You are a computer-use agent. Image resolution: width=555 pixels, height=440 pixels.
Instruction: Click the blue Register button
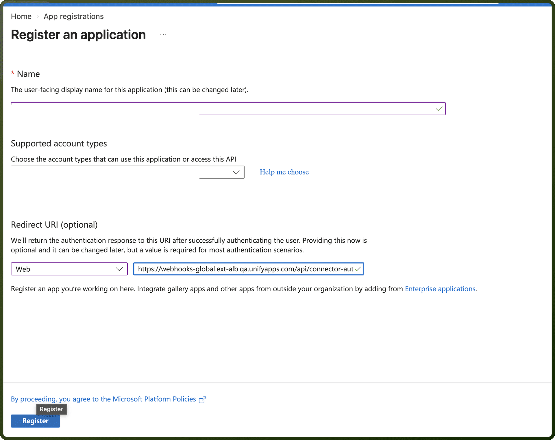pyautogui.click(x=35, y=421)
